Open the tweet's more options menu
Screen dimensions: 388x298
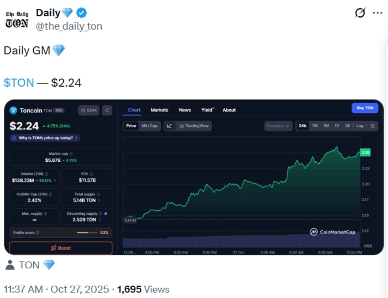tap(378, 13)
